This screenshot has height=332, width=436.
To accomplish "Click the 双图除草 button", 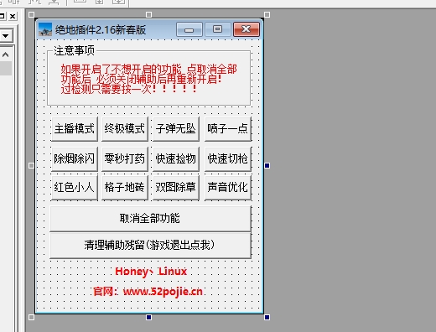I will coord(176,188).
